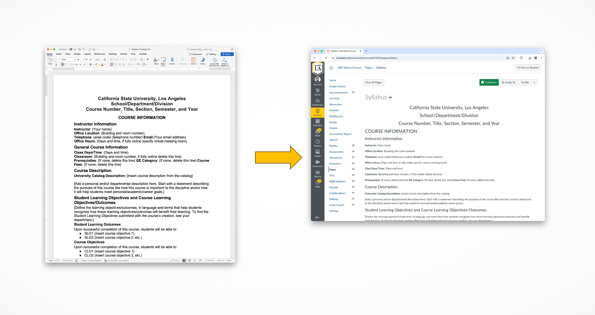This screenshot has height=315, width=595.
Task: Open the font size dropdown
Action: [83, 59]
